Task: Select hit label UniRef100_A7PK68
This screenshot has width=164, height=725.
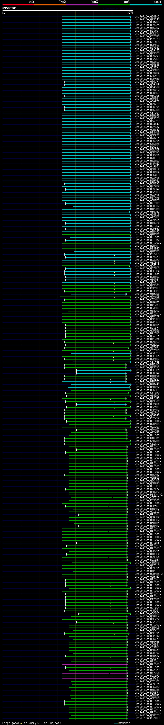Action: pos(147,322)
